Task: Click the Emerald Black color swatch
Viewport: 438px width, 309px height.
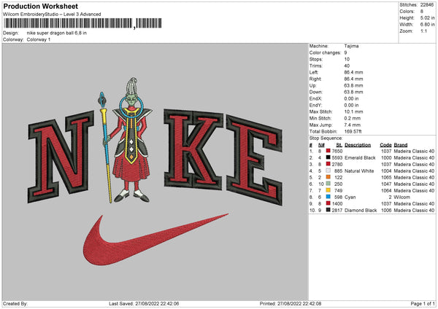Action: (x=328, y=157)
